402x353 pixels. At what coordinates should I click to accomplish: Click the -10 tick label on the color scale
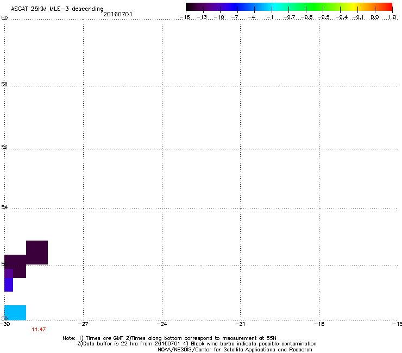pyautogui.click(x=219, y=17)
